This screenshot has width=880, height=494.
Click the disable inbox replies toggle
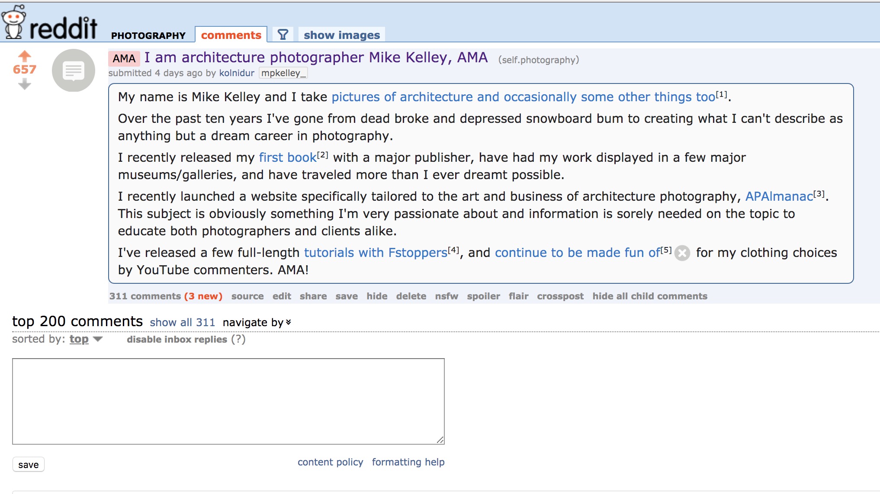tap(177, 339)
